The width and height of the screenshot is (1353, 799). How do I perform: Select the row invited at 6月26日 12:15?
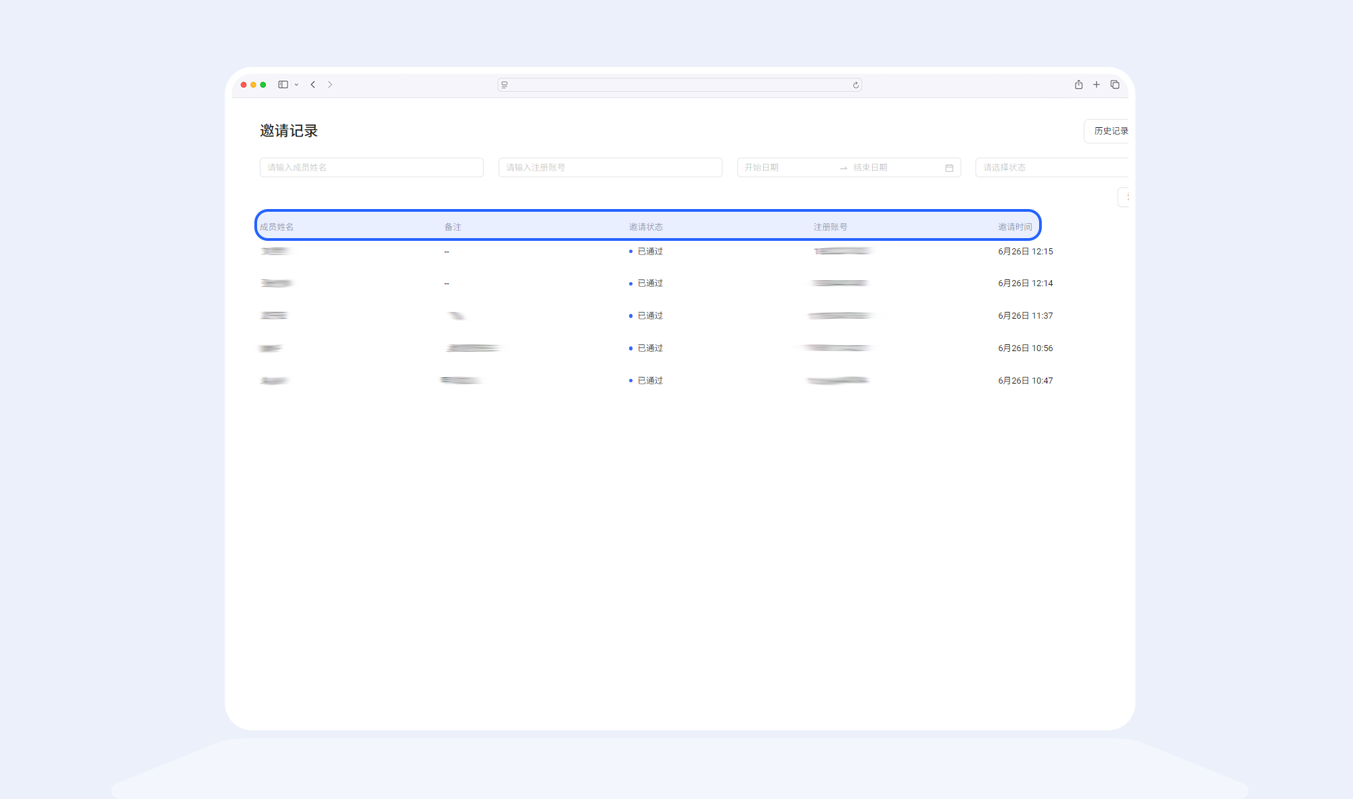tap(1025, 252)
